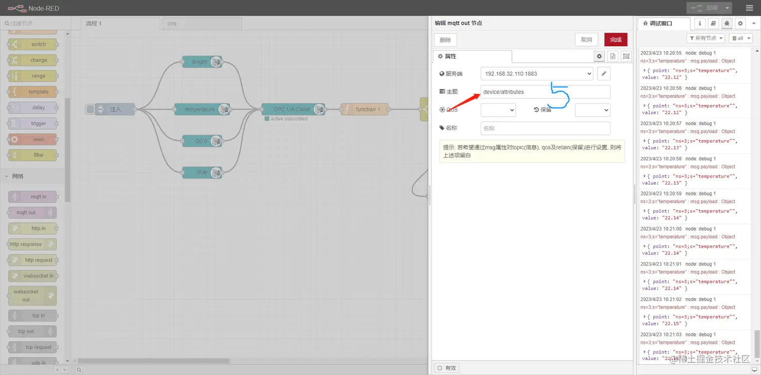Open the 所有节点 filter dropdown
Viewport: 761px width, 375px height.
pyautogui.click(x=706, y=38)
